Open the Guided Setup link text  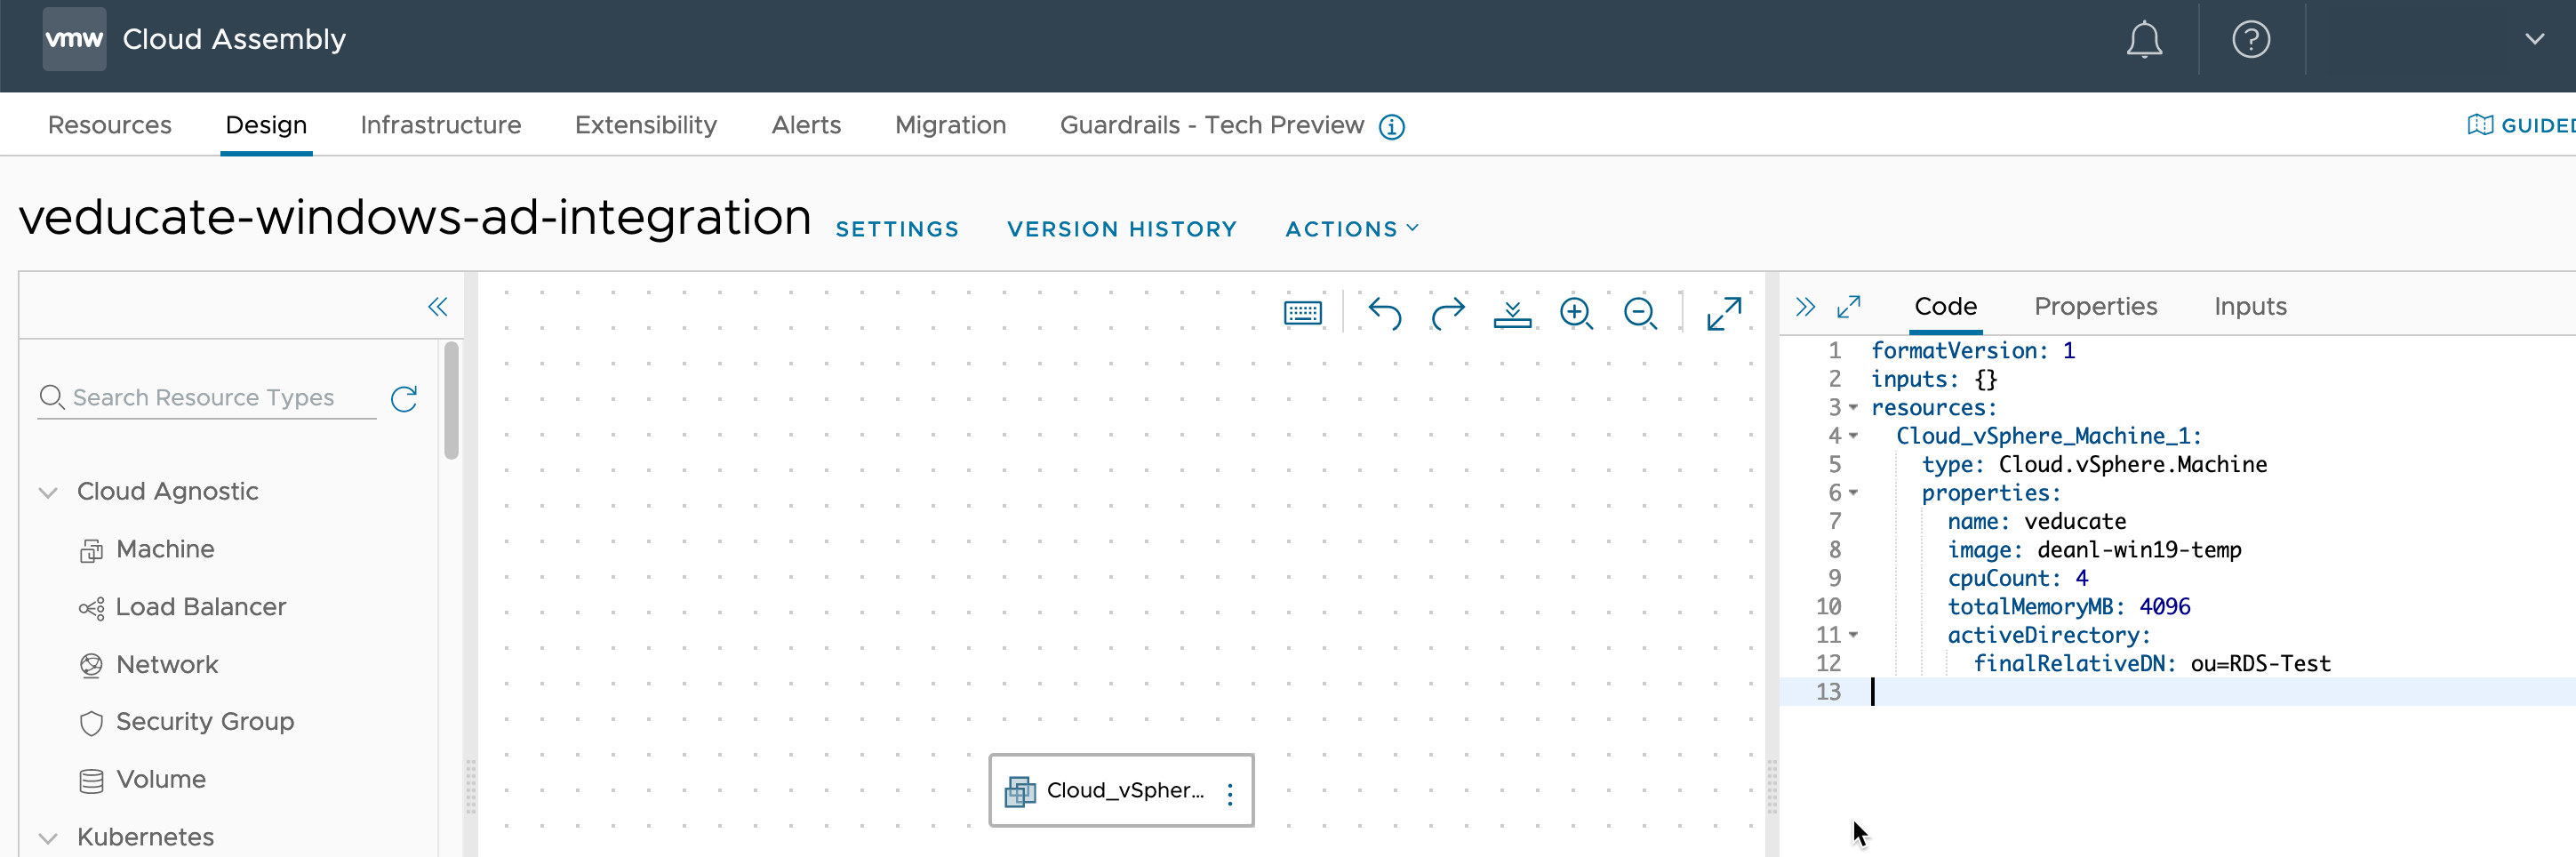2538,126
